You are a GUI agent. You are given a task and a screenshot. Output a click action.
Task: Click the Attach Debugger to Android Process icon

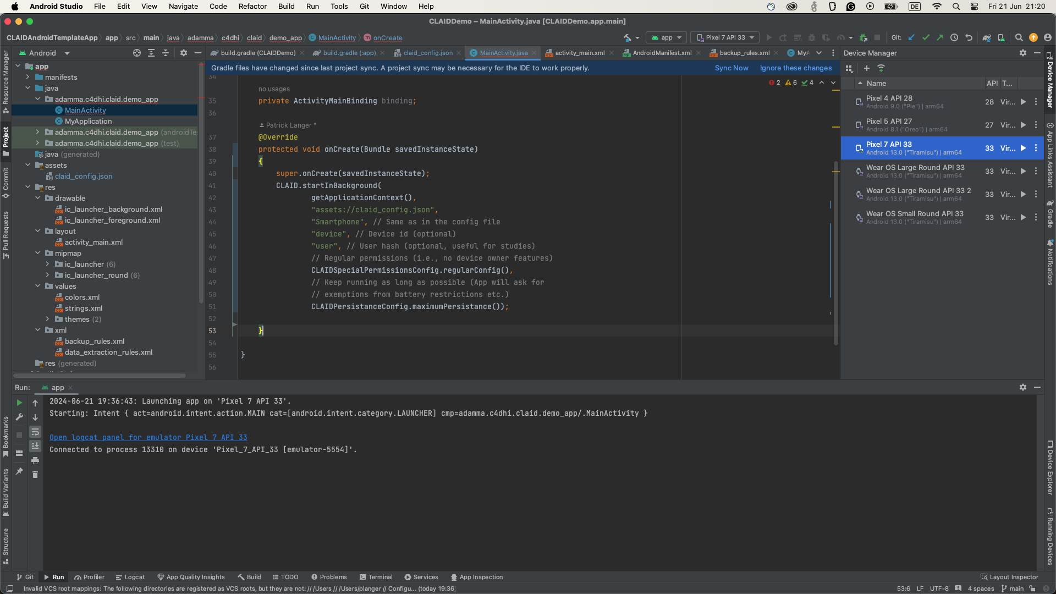click(864, 38)
